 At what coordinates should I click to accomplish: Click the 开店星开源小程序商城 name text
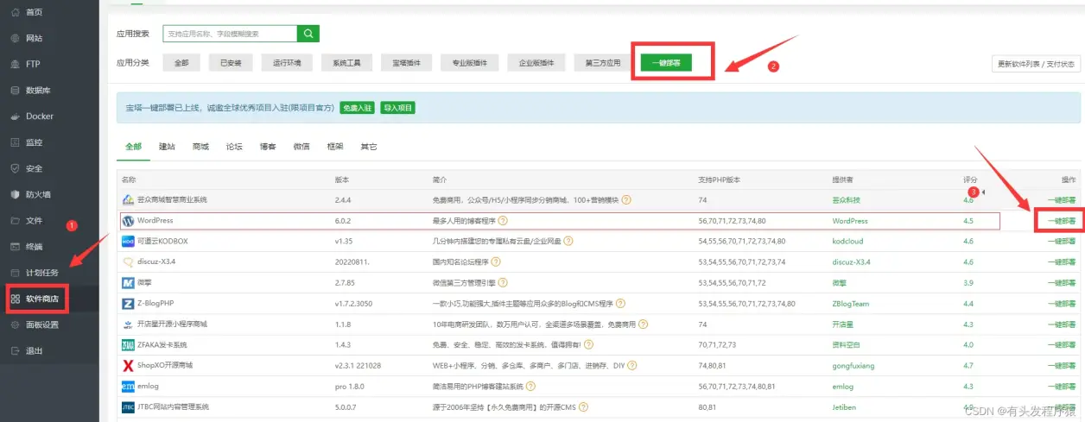click(172, 324)
